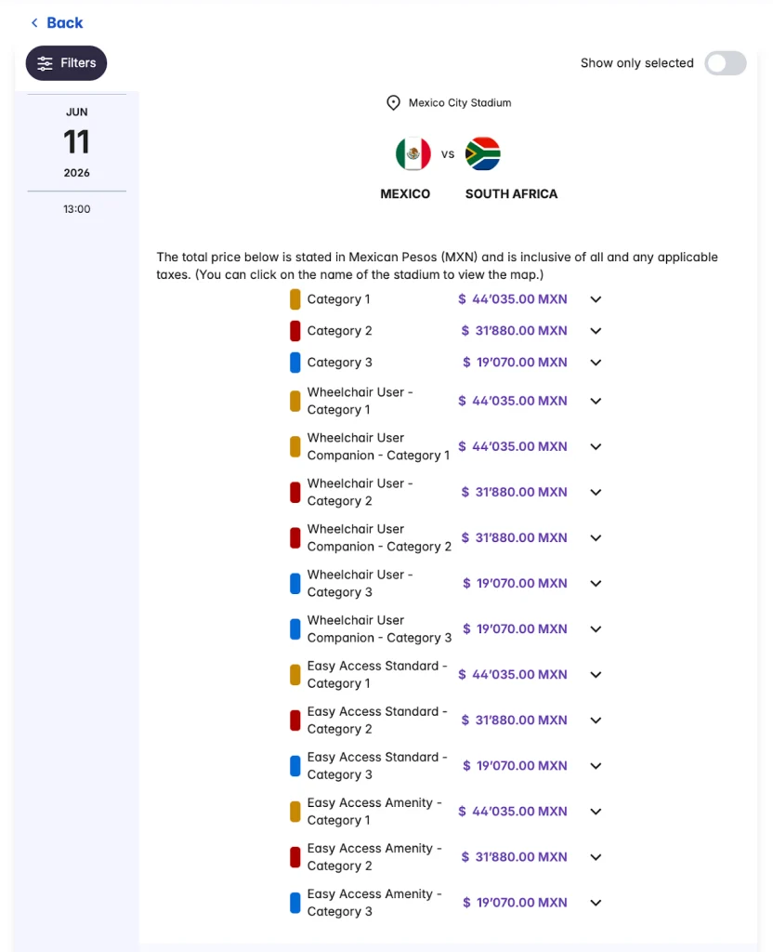Click the gold bar beside Easy Access Amenity Category 1
This screenshot has height=952, width=773.
(295, 811)
